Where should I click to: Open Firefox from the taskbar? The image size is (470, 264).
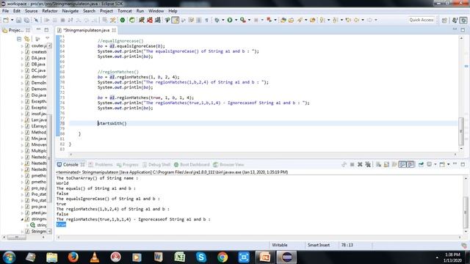[73, 257]
